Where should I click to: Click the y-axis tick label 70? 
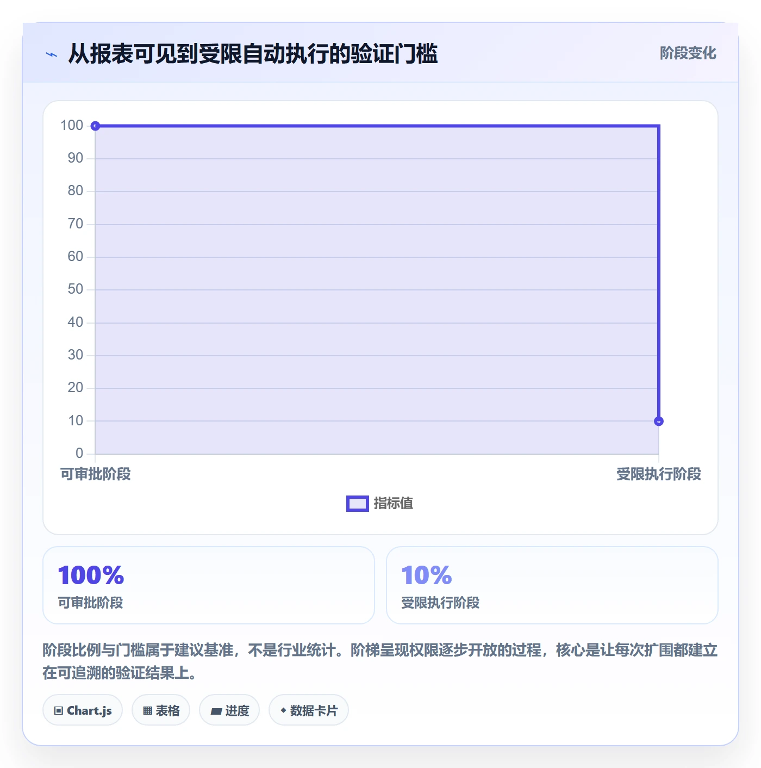pos(76,224)
